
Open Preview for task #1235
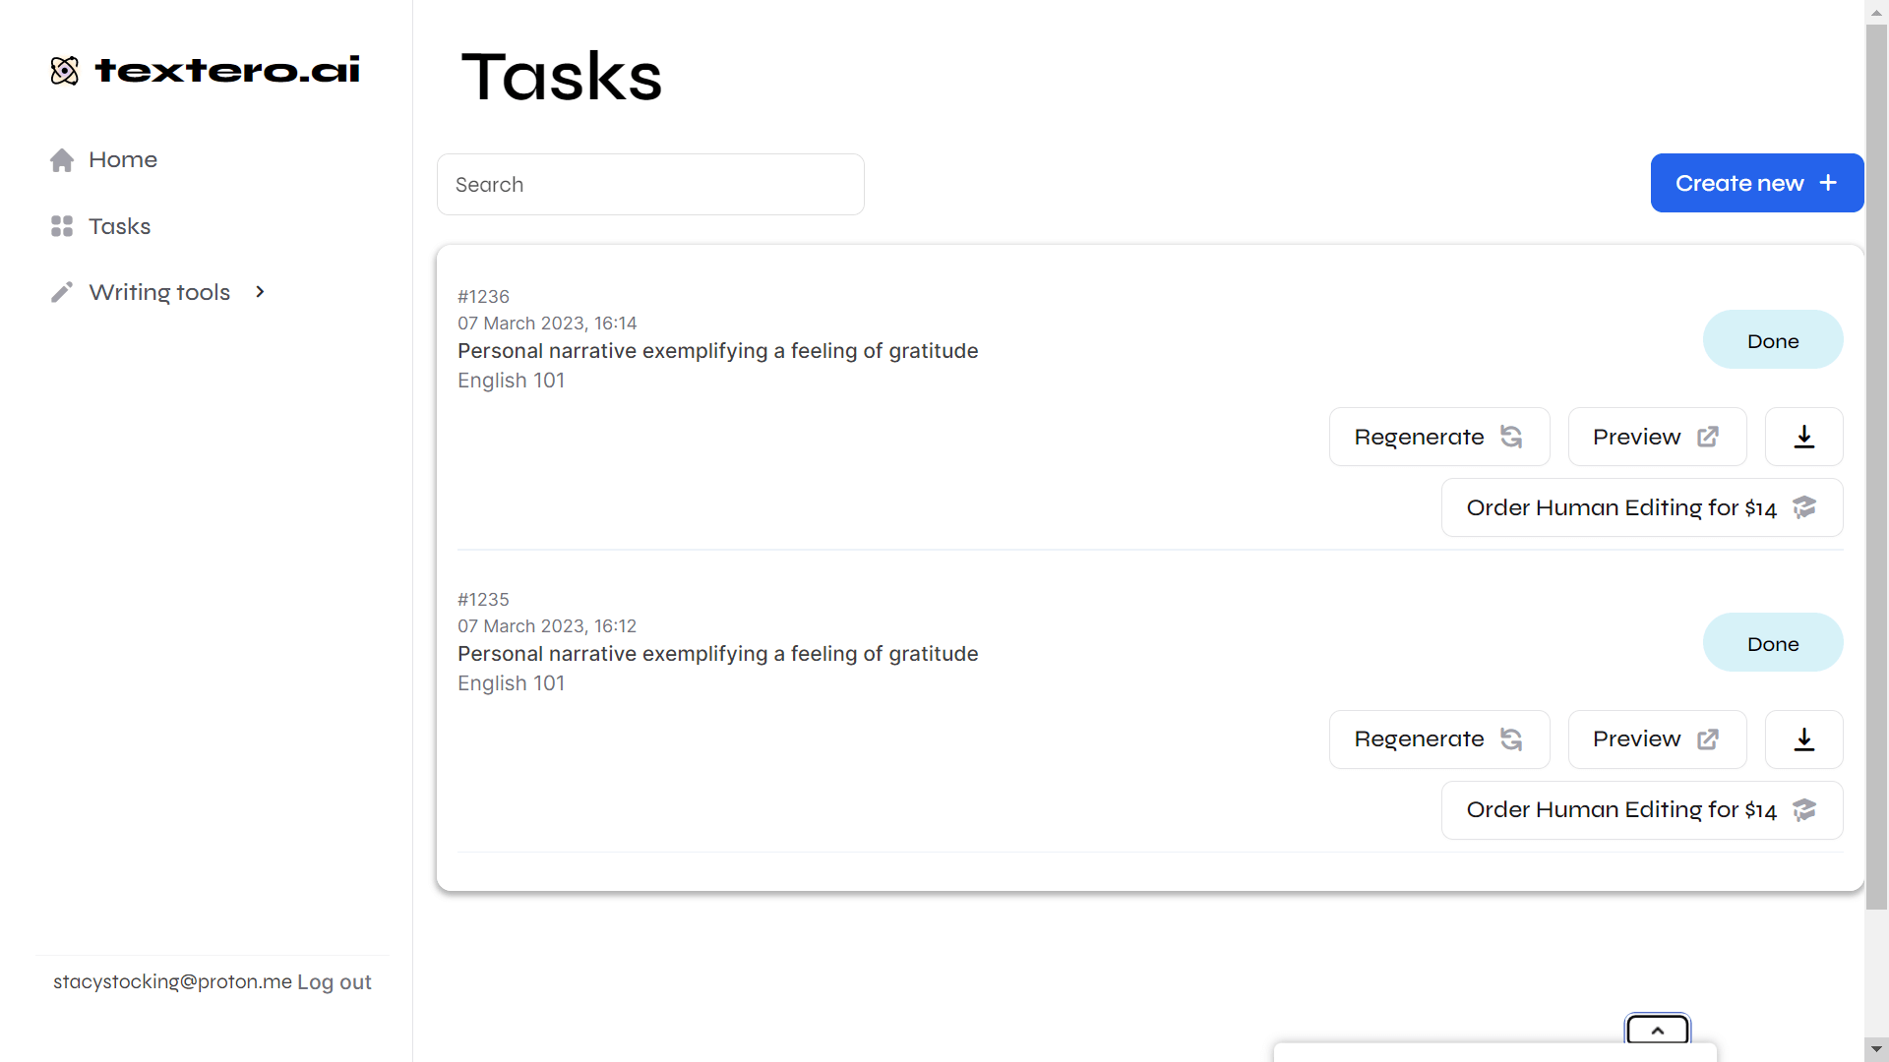1656,739
